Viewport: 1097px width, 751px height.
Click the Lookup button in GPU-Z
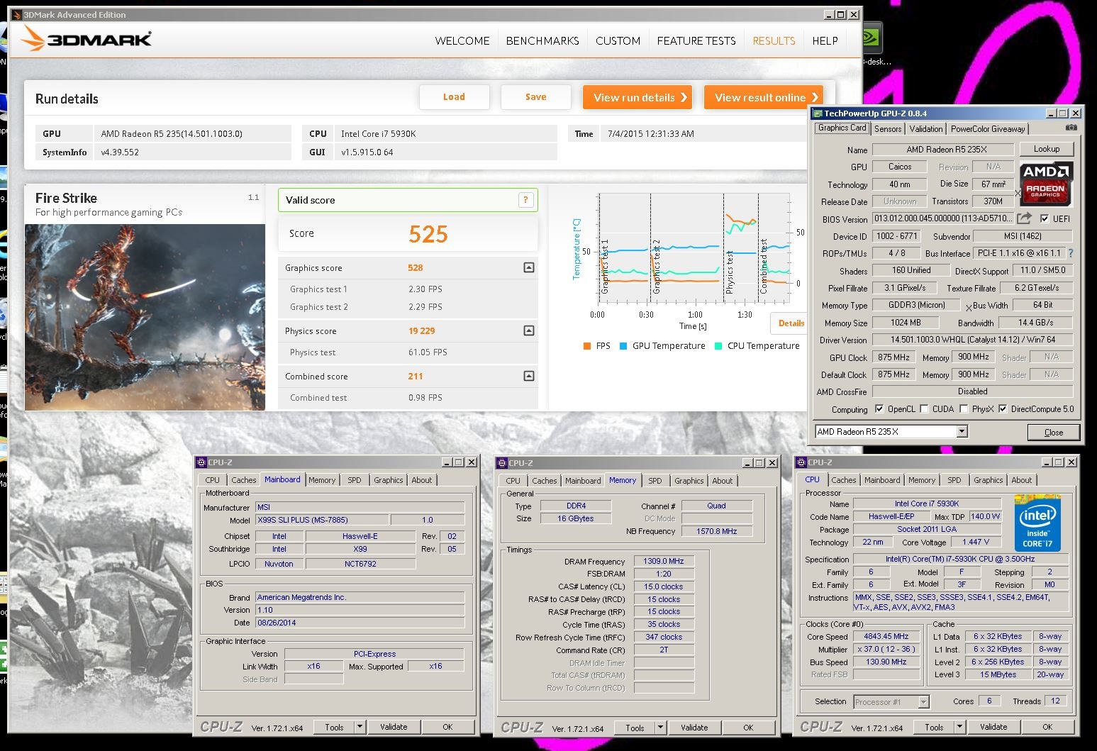1047,149
